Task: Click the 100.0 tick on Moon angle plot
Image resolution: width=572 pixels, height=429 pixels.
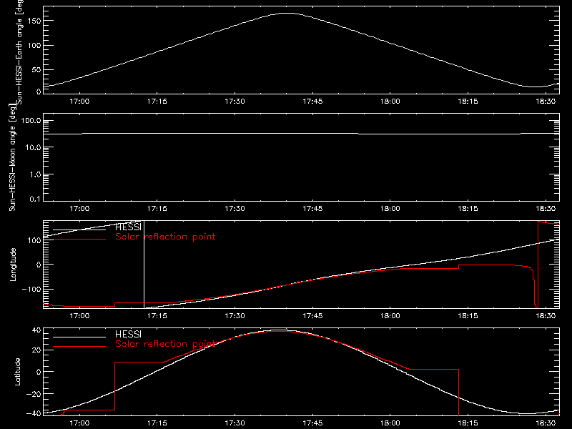Action: coord(31,121)
